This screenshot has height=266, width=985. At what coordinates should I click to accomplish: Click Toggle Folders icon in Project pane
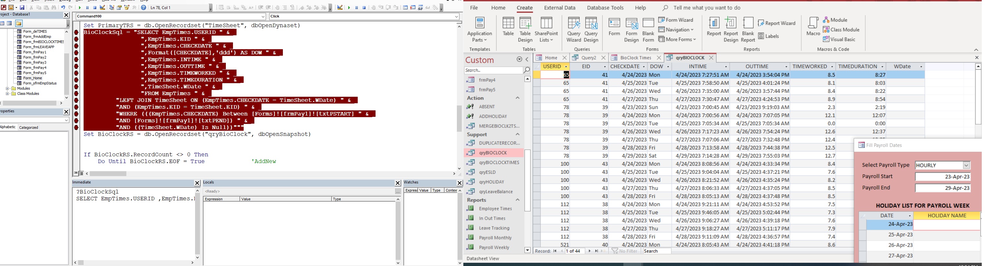click(x=19, y=23)
